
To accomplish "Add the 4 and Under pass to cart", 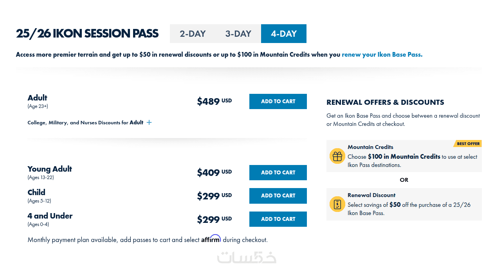I will point(278,219).
